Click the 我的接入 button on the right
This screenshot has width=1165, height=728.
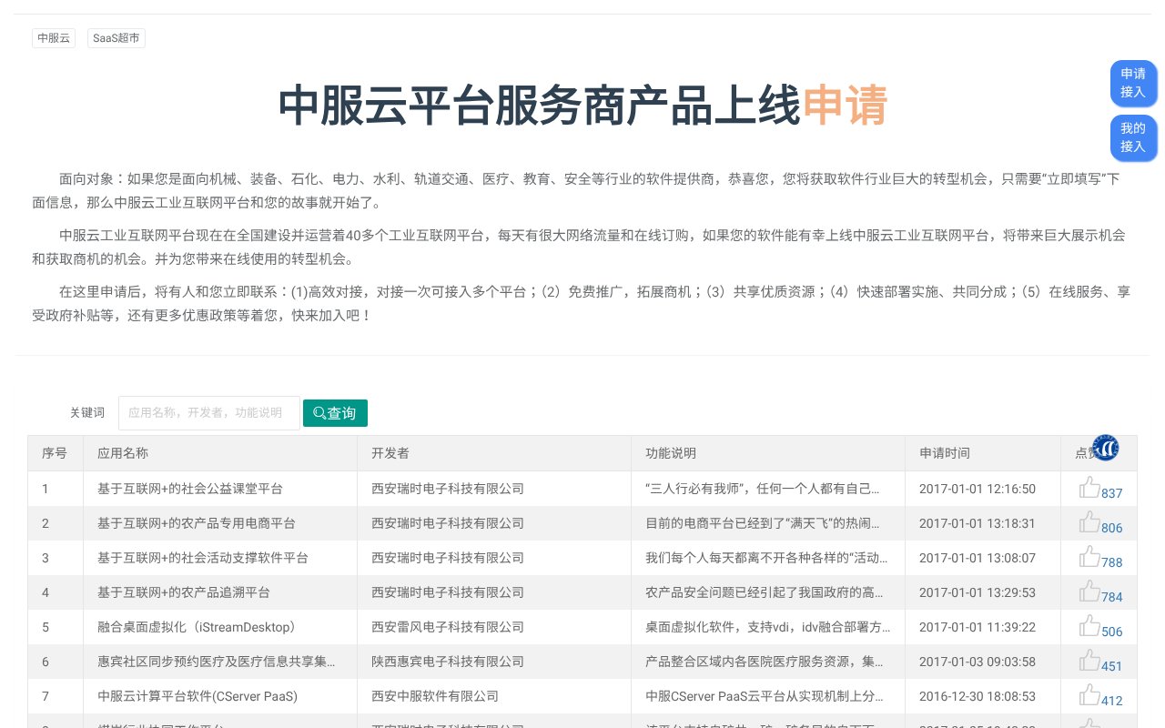[x=1133, y=137]
